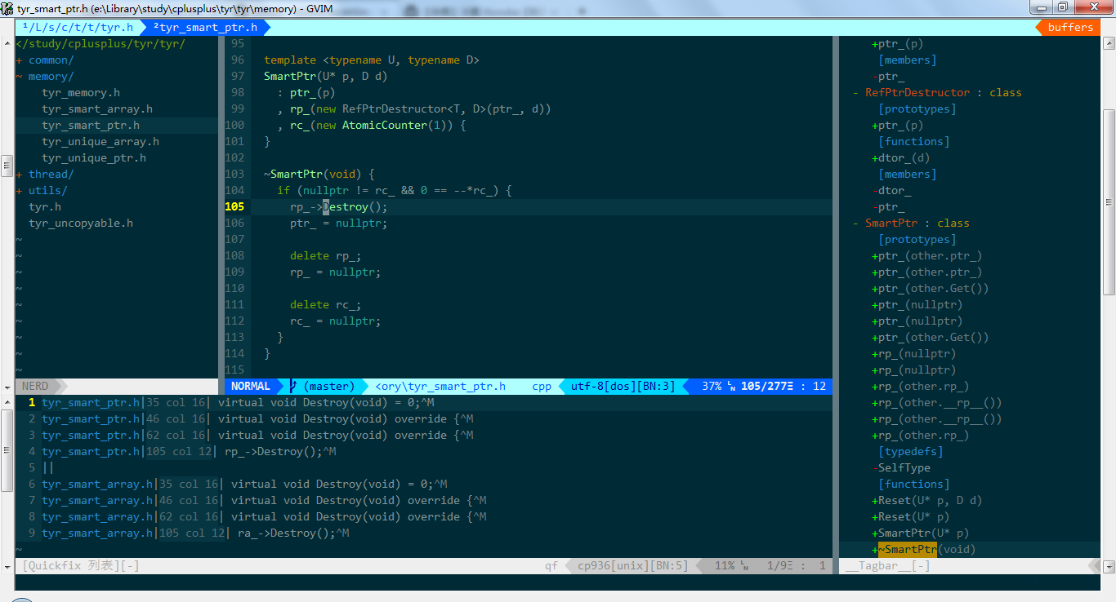
Task: Click on 'delete rp_;' code line
Action: point(326,255)
